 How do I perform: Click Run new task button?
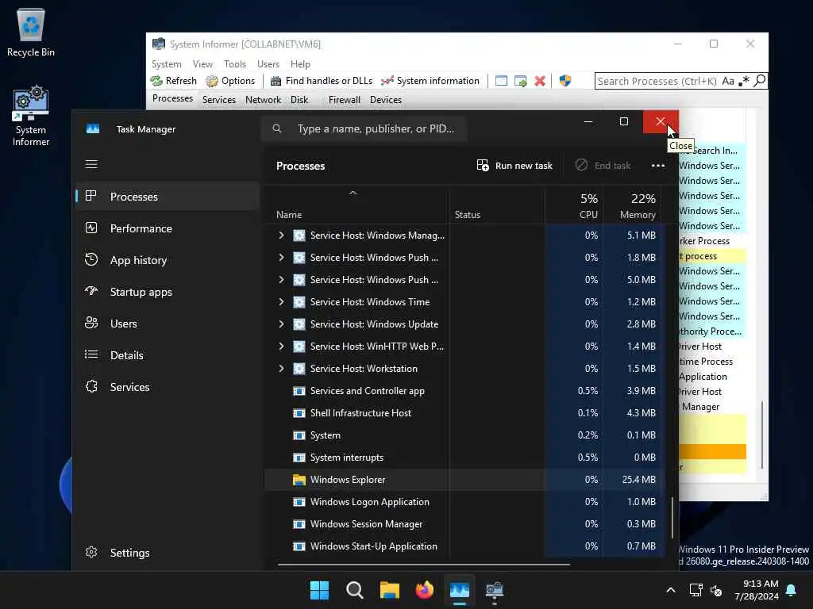click(x=514, y=166)
